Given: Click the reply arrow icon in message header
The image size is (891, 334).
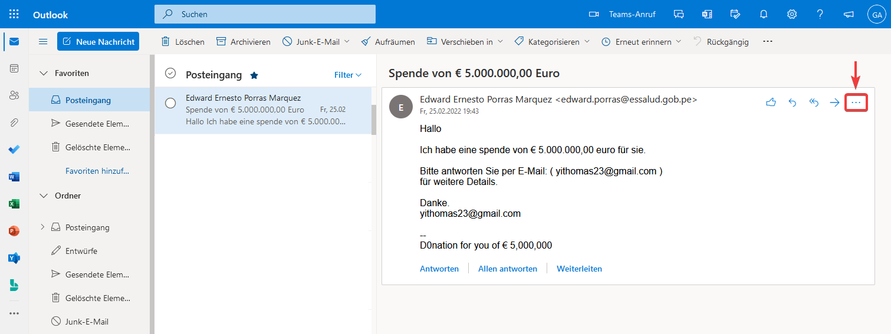Looking at the screenshot, I should (x=793, y=102).
